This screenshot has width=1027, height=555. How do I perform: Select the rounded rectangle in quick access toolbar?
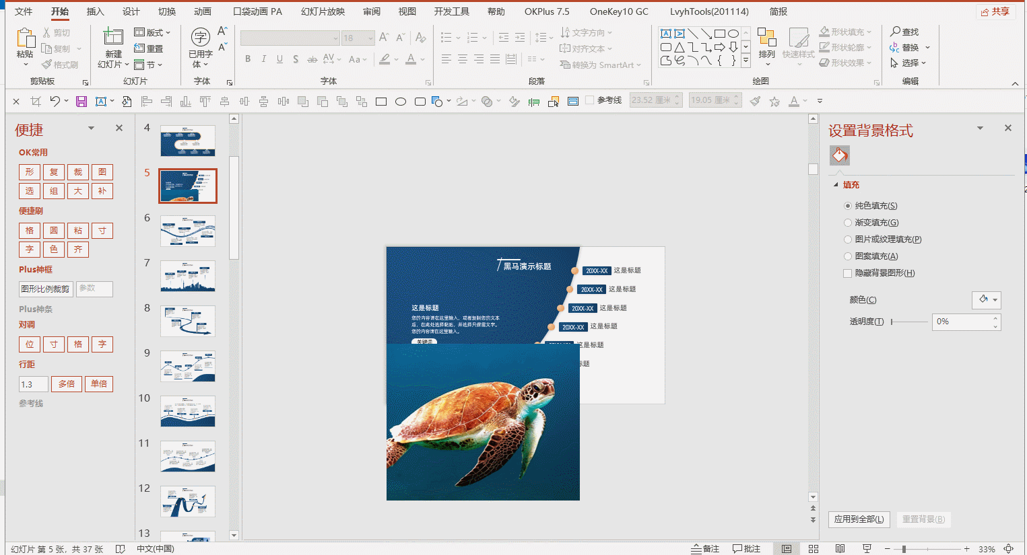[x=420, y=102]
